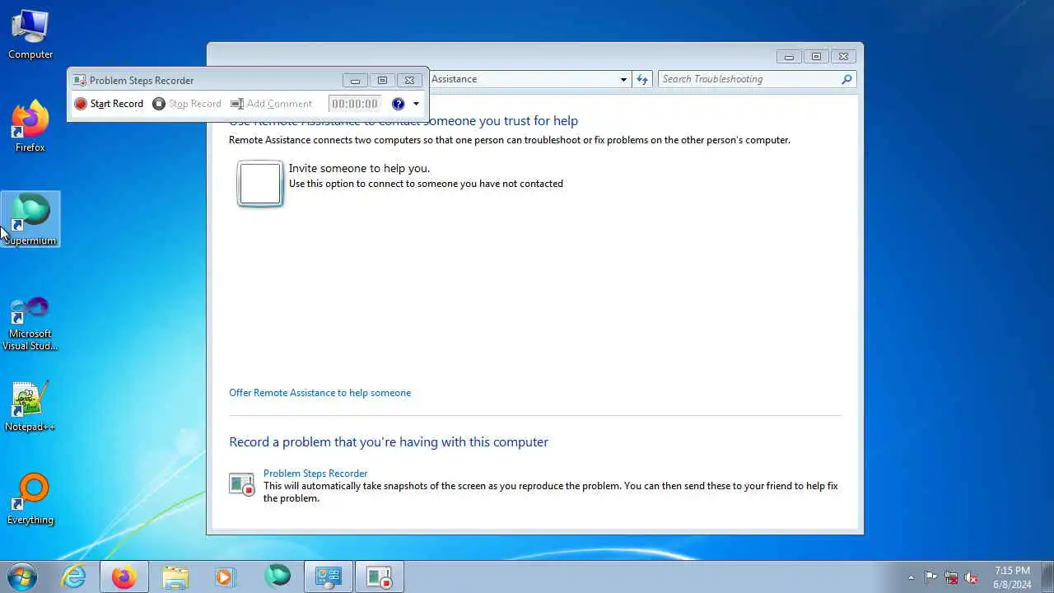Maximize the Troubleshooting window

(816, 57)
